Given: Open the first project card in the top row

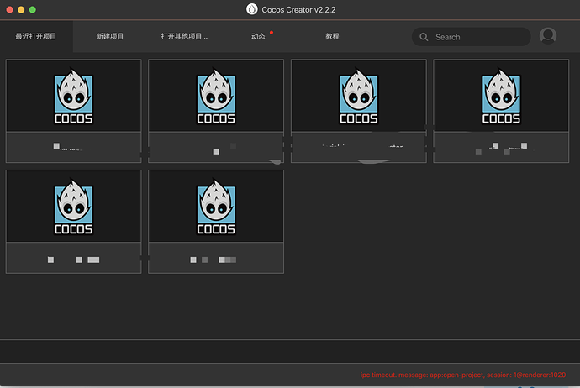Looking at the screenshot, I should (74, 111).
